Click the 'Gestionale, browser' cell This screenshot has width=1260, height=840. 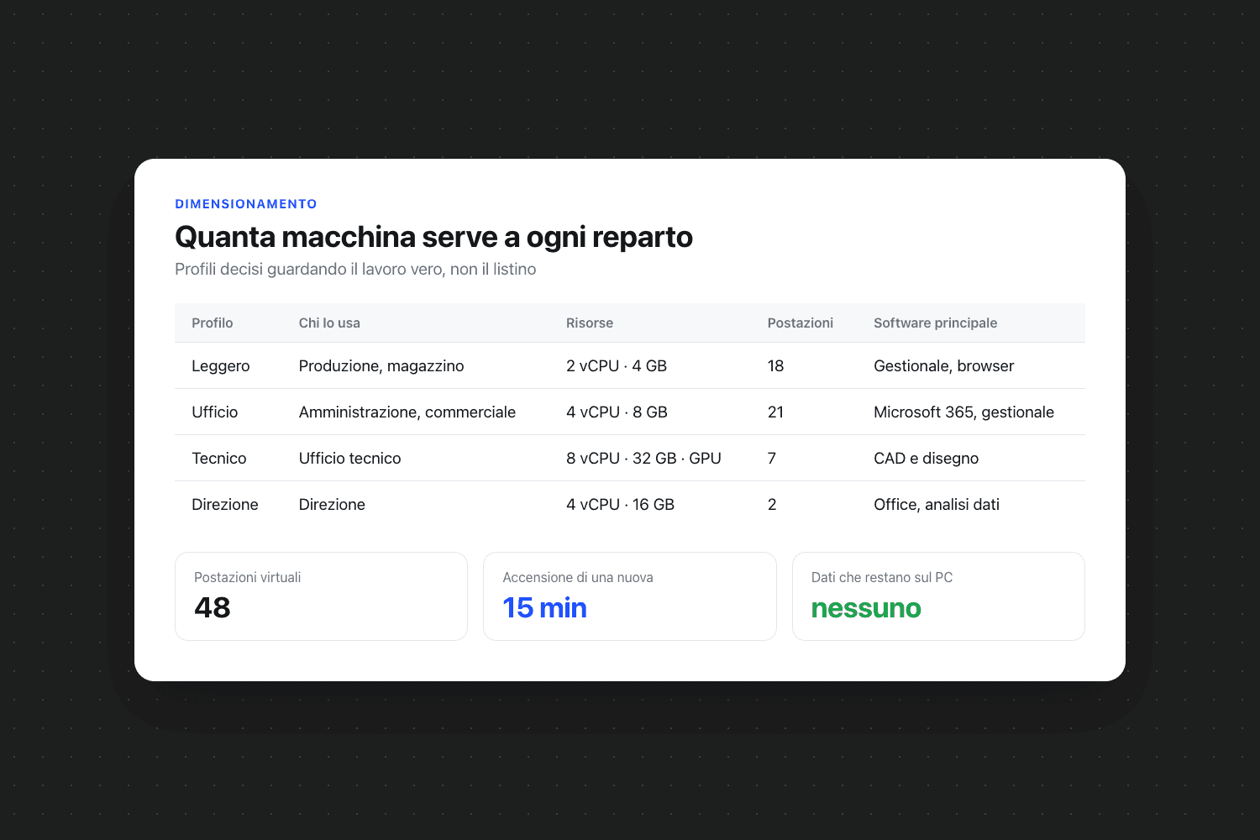(x=944, y=365)
